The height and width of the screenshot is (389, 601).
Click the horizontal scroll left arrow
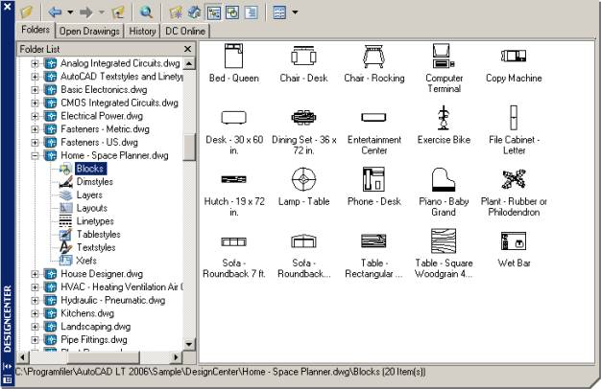tap(23, 357)
